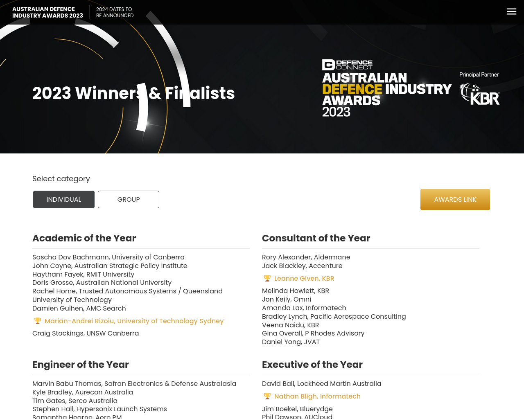Click the Executive of the Year heading
524x419 pixels.
pos(312,365)
